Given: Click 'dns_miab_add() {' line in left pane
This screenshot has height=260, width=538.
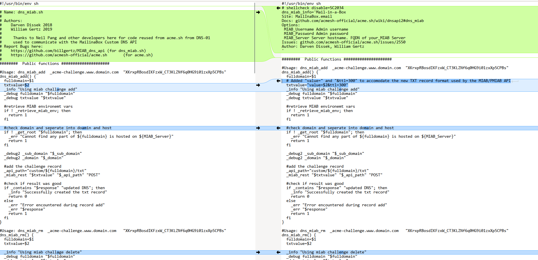Looking at the screenshot, I should click(x=18, y=77).
